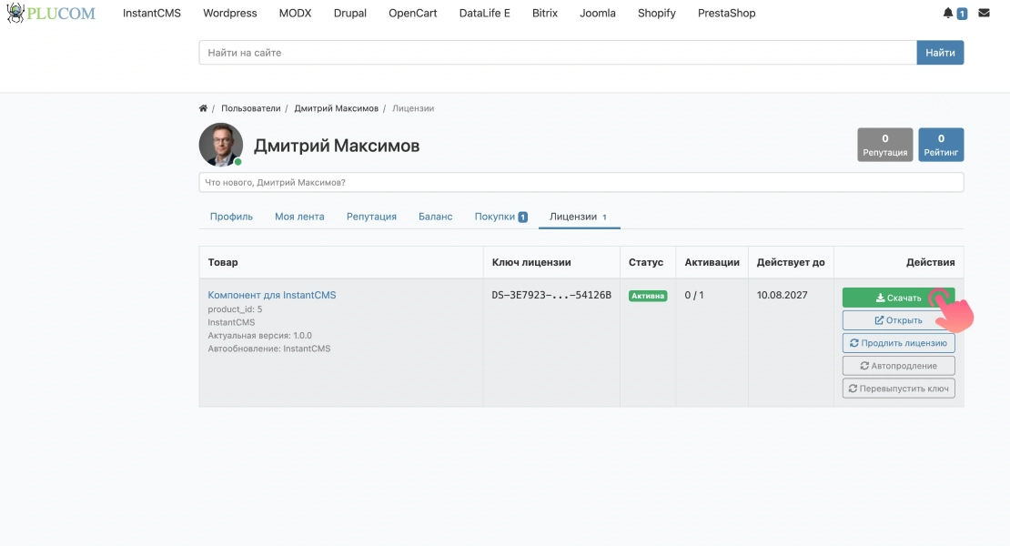
Task: Open the Баланс tab
Action: 436,217
